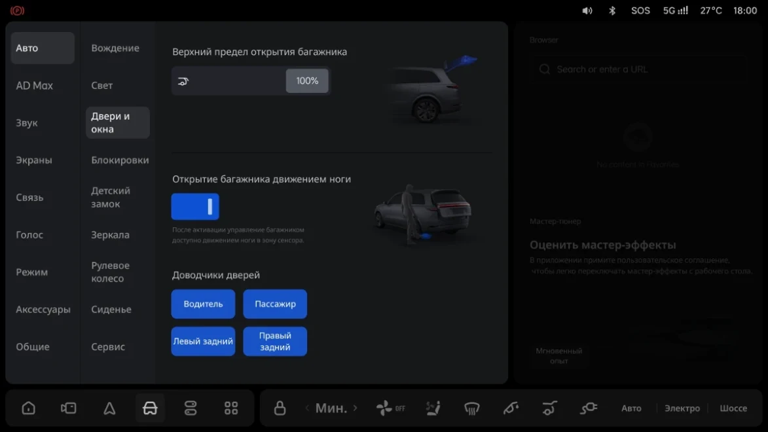The height and width of the screenshot is (432, 768).
Task: Toggle the fan OFF climate icon
Action: pos(390,408)
